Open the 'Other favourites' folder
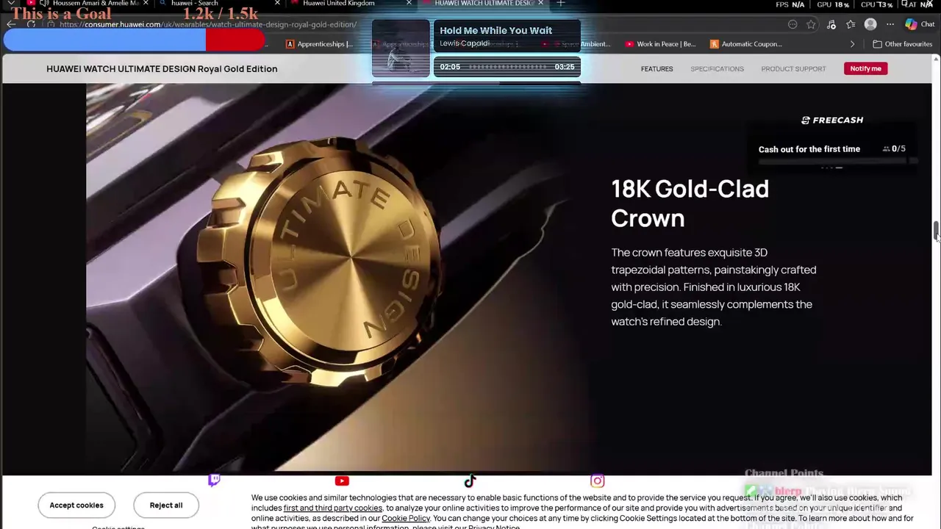This screenshot has height=529, width=941. [x=902, y=44]
